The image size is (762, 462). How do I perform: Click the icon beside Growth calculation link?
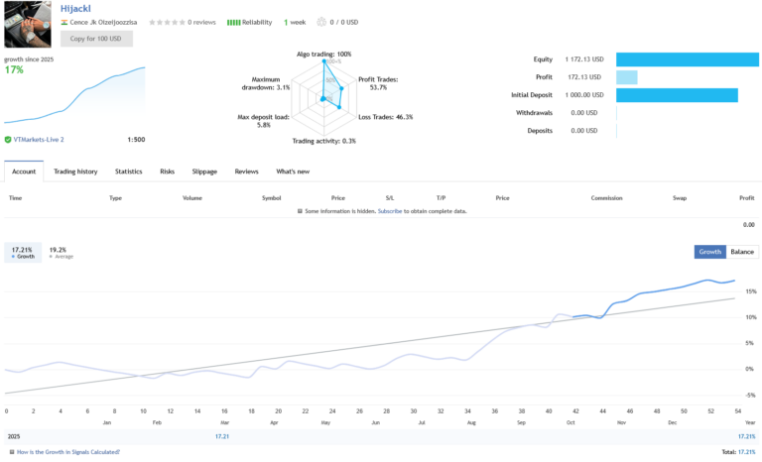pyautogui.click(x=12, y=452)
